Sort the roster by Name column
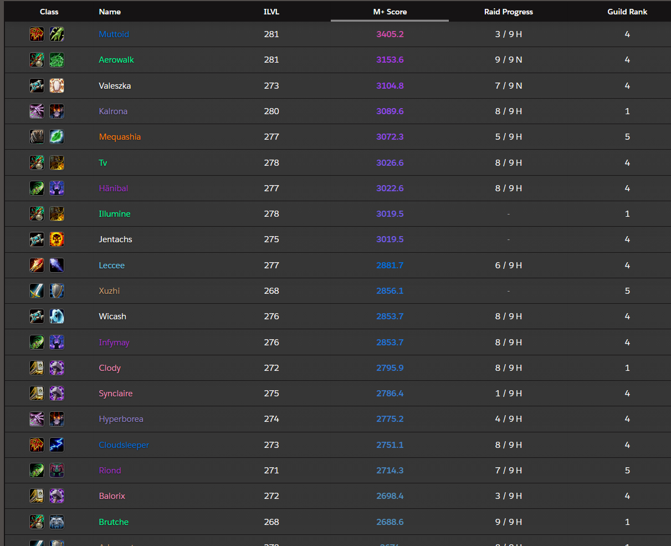The width and height of the screenshot is (671, 546). coord(110,12)
